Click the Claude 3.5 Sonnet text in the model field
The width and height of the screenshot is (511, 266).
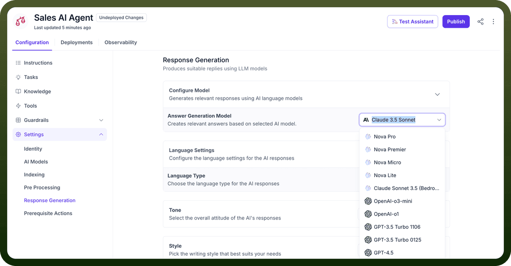(393, 120)
